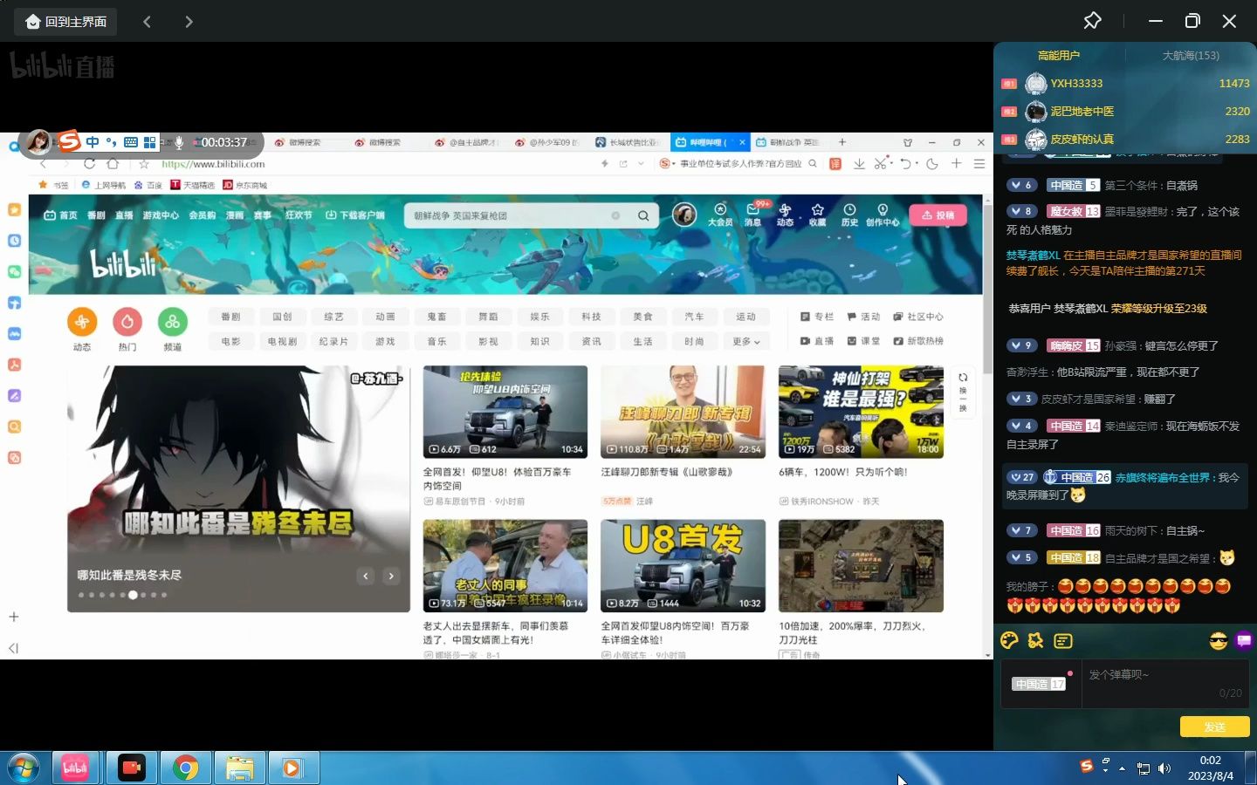
Task: Open a new browser tab with plus
Action: (842, 142)
